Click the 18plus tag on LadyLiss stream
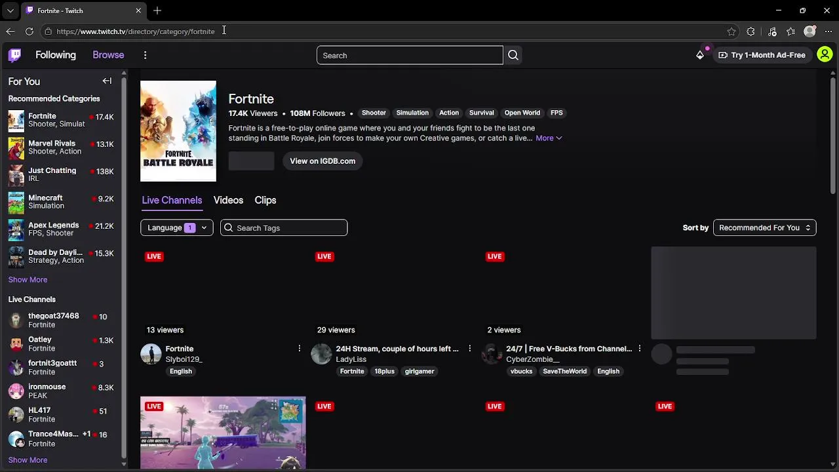Image resolution: width=839 pixels, height=472 pixels. [x=384, y=372]
